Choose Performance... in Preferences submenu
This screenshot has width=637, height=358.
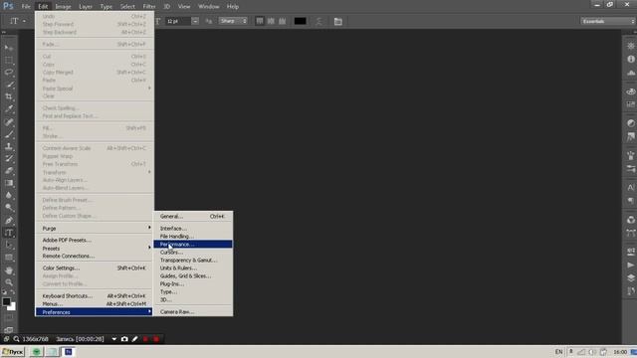coord(193,245)
